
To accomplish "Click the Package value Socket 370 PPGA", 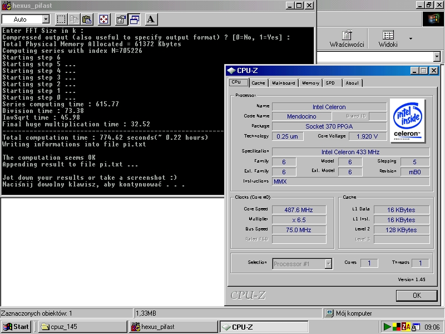I will pos(329,126).
